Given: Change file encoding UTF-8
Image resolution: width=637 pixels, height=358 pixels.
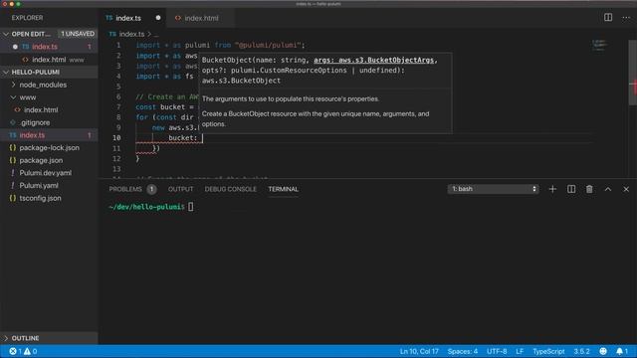Looking at the screenshot, I should [497, 351].
